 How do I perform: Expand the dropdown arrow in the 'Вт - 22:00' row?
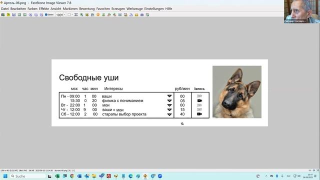[169, 105]
